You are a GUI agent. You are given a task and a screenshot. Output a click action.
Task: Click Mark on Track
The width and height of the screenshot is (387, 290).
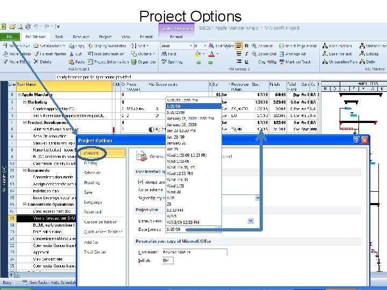click(295, 62)
